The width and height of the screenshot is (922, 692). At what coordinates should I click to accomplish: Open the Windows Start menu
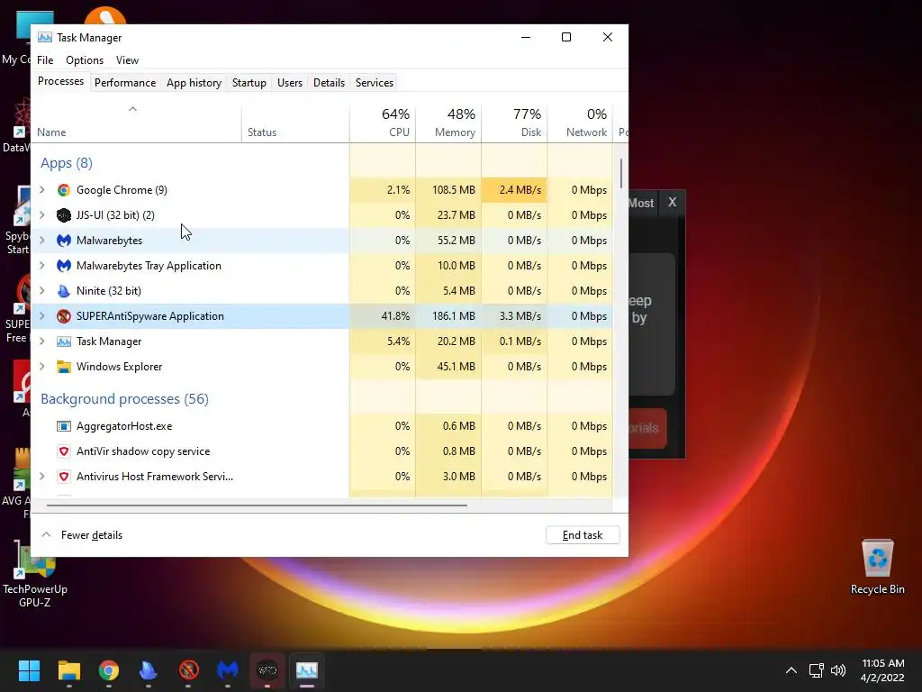click(29, 670)
